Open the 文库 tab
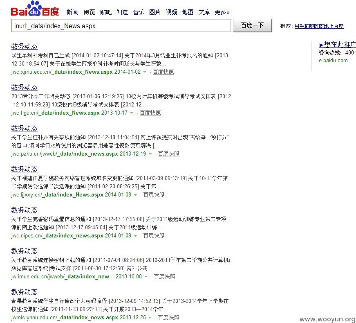This screenshot has height=323, width=356. click(204, 12)
